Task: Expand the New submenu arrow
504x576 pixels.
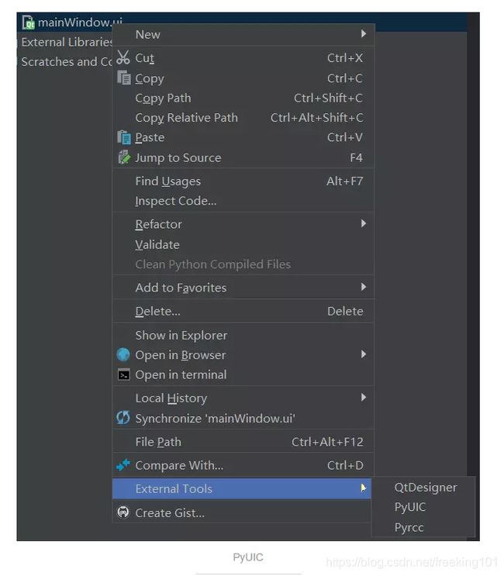Action: coord(363,34)
